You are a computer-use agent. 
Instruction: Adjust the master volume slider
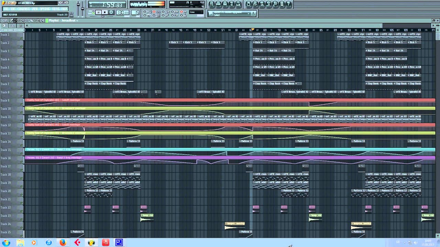click(x=78, y=8)
